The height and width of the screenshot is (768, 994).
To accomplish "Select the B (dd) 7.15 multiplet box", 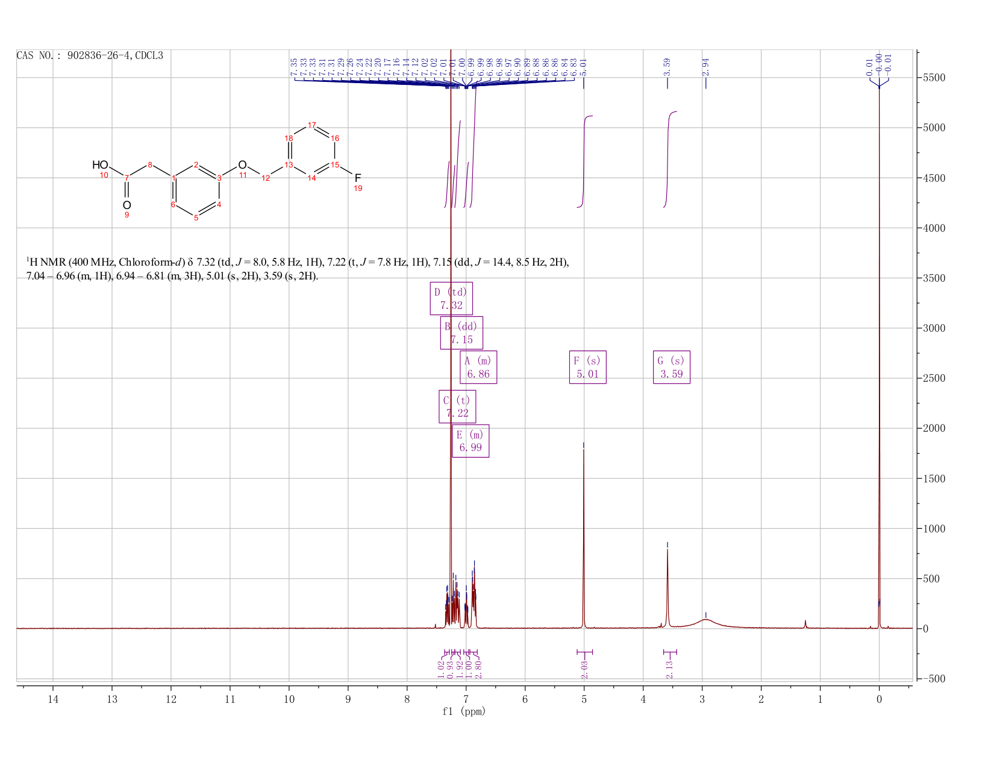I will [x=461, y=332].
